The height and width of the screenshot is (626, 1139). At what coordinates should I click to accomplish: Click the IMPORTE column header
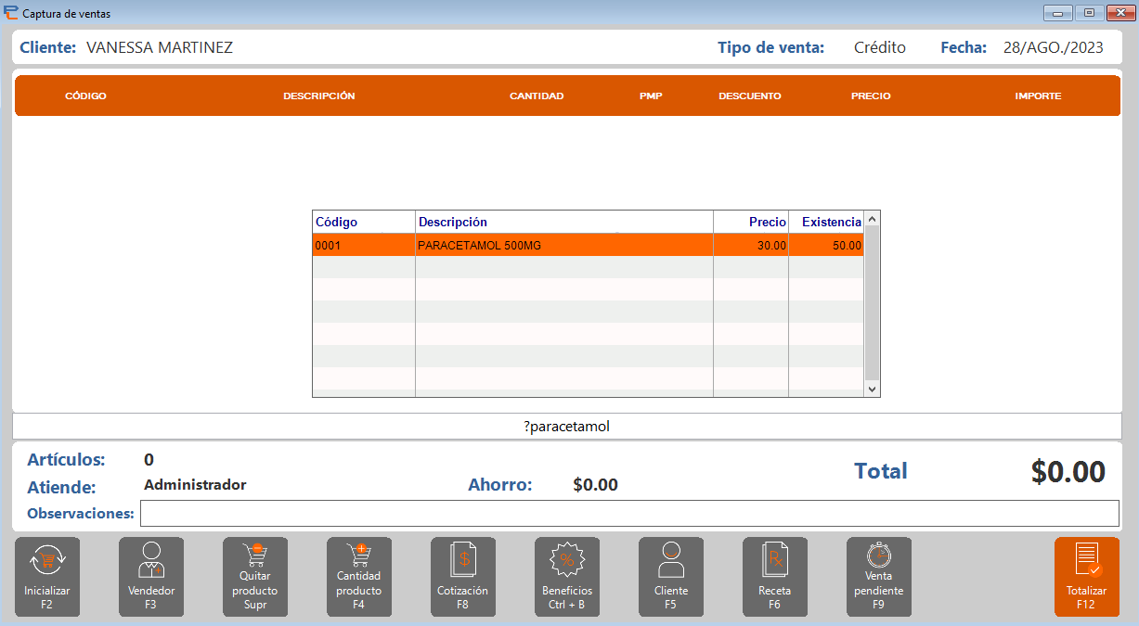point(1038,96)
